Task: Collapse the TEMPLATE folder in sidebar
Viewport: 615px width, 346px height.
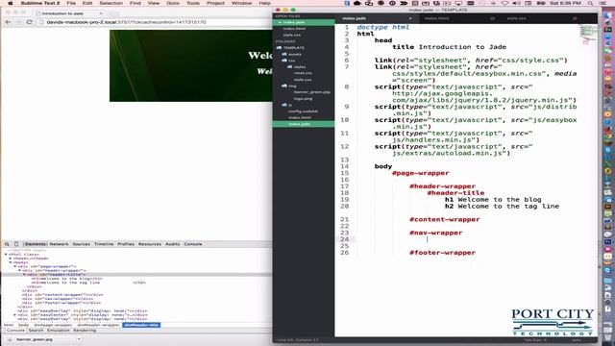Action: click(280, 47)
